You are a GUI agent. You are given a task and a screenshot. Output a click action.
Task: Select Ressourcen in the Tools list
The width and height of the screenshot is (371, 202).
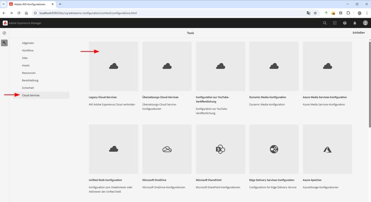(x=29, y=73)
